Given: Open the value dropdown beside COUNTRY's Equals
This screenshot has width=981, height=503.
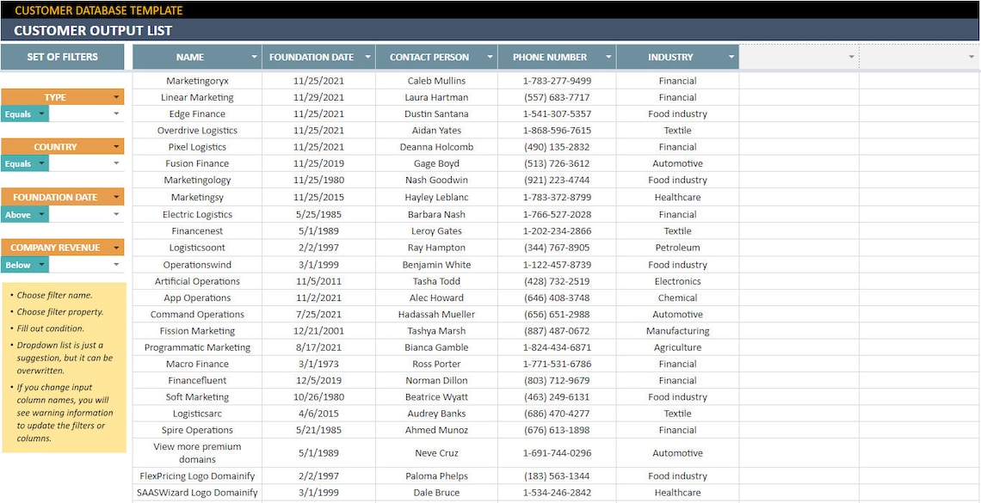Looking at the screenshot, I should click(114, 163).
